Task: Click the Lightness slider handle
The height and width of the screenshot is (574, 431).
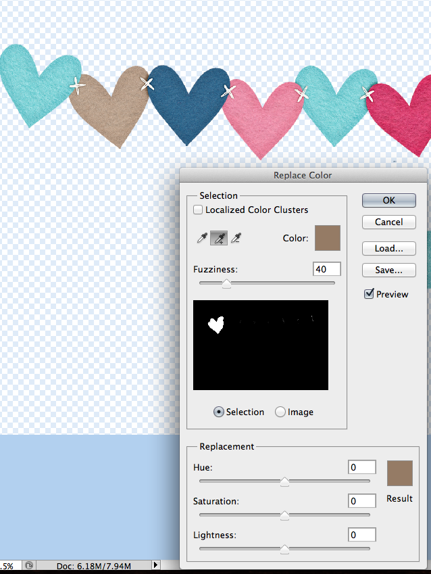Action: 284,549
